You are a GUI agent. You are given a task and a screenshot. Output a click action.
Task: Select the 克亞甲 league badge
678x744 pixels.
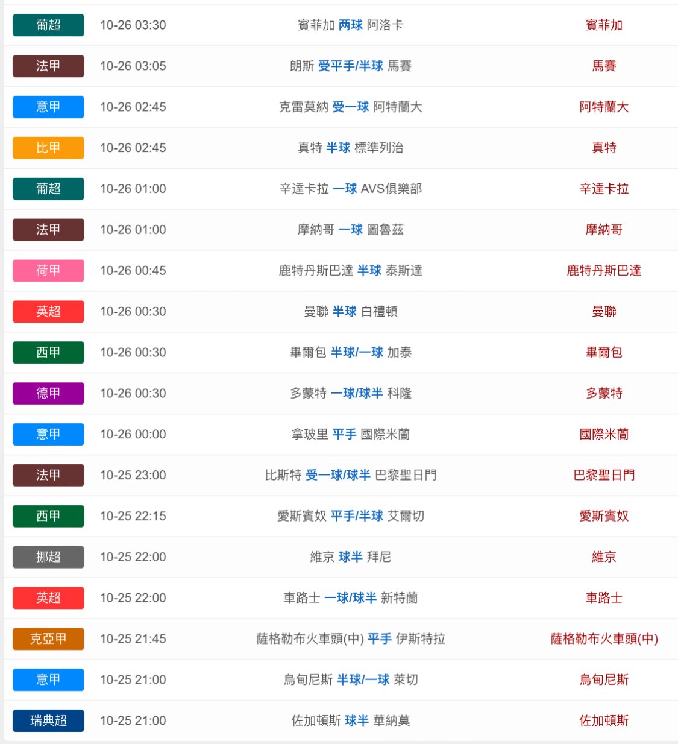click(48, 638)
